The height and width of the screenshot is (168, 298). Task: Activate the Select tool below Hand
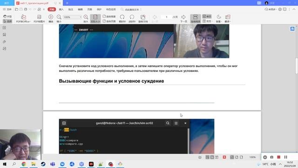[x=7, y=21]
